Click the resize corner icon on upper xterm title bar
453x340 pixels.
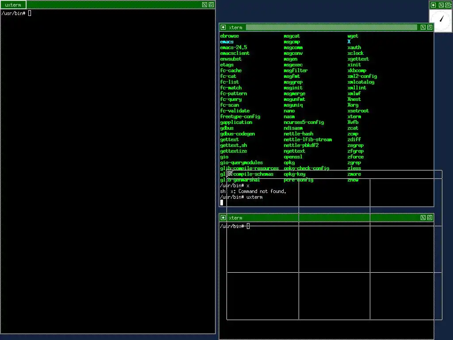(x=430, y=27)
